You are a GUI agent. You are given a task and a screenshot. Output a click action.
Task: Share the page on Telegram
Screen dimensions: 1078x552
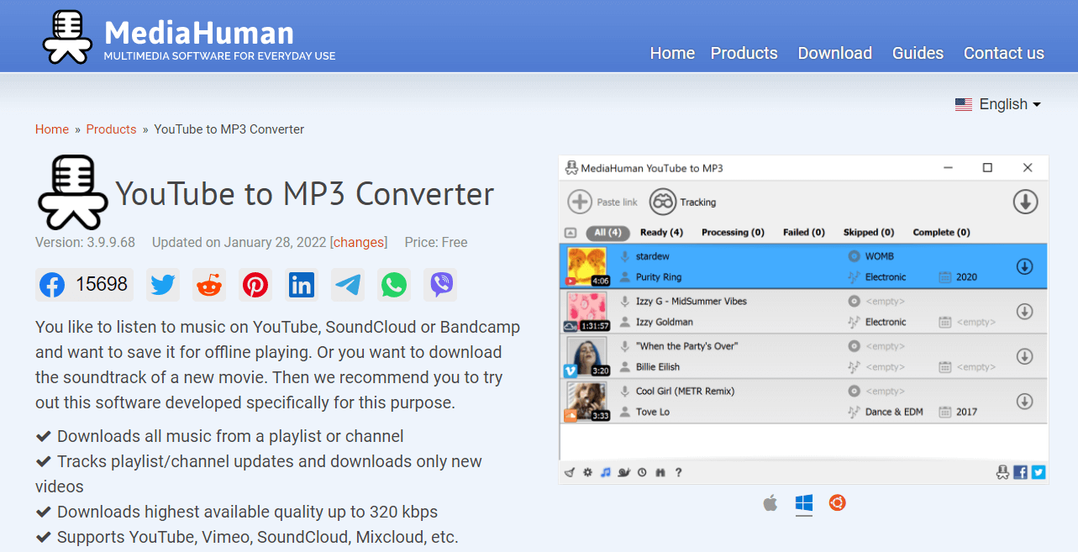click(x=348, y=285)
